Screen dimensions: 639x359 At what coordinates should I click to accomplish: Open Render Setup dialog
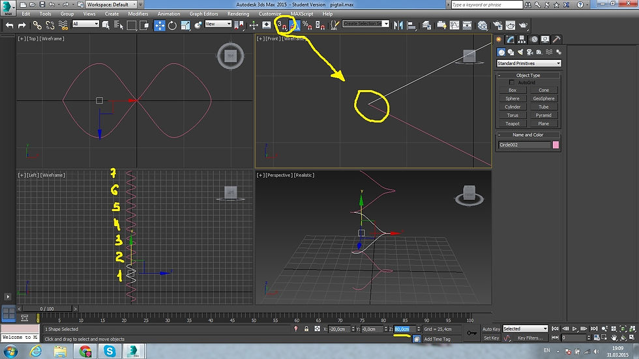click(x=498, y=25)
